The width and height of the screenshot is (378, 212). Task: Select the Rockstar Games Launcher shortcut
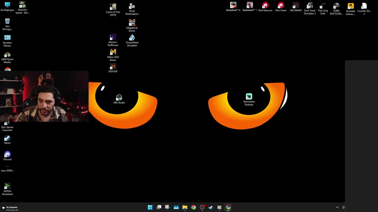[351, 9]
